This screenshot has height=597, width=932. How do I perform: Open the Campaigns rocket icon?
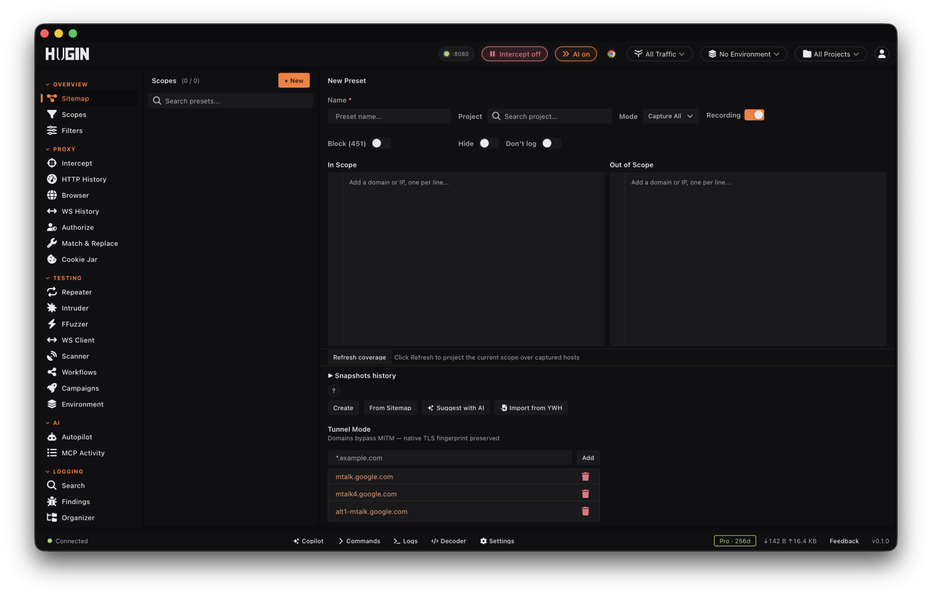52,389
